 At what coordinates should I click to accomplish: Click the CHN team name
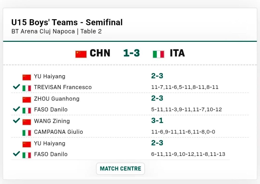tap(100, 53)
